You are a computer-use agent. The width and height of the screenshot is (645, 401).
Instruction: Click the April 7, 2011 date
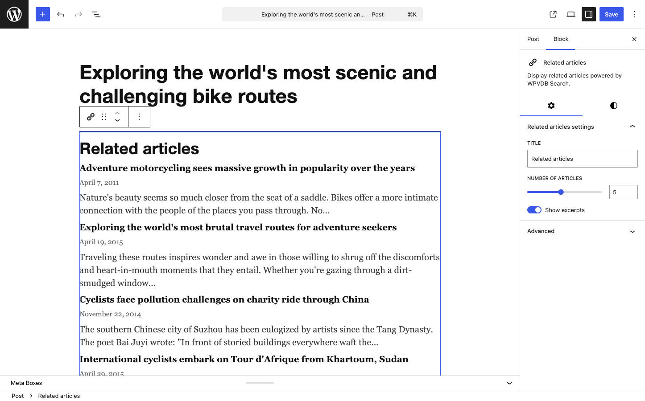tap(99, 183)
